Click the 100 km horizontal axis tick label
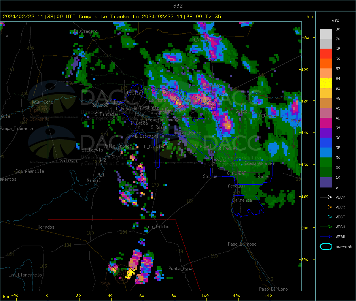The height and width of the screenshot is (301, 356). 205,295
